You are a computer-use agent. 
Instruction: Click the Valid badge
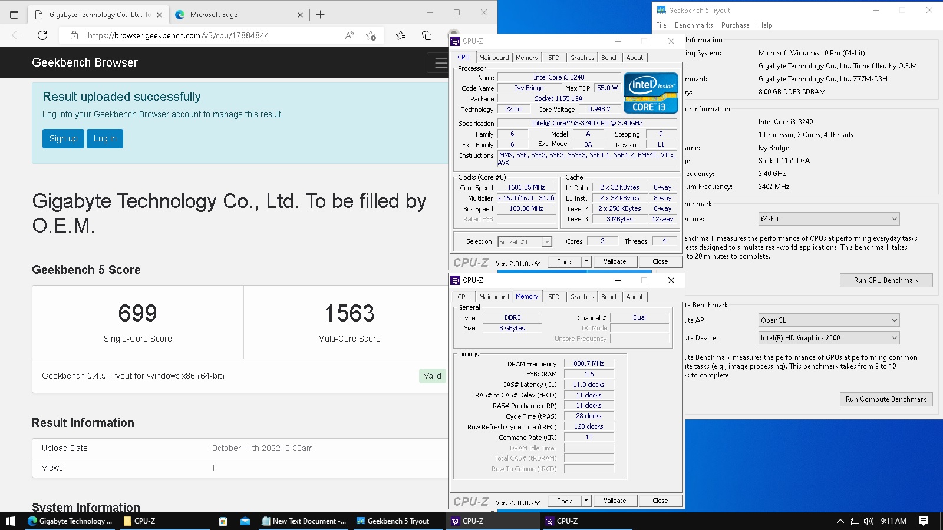coord(432,376)
